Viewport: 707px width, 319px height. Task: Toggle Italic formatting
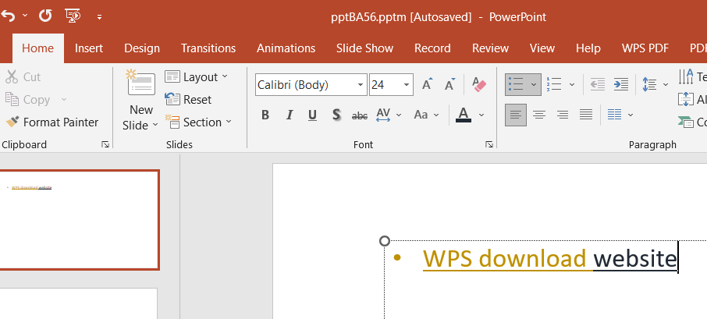(289, 115)
